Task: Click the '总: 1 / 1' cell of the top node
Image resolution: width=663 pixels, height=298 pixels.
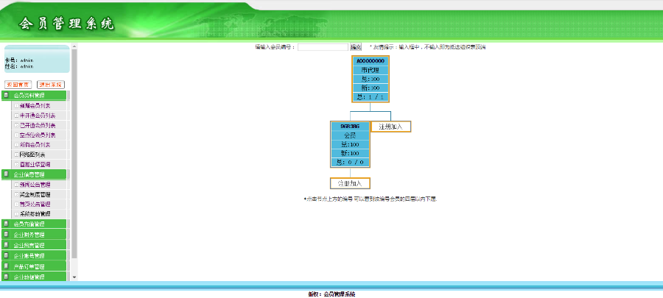Action: (371, 96)
